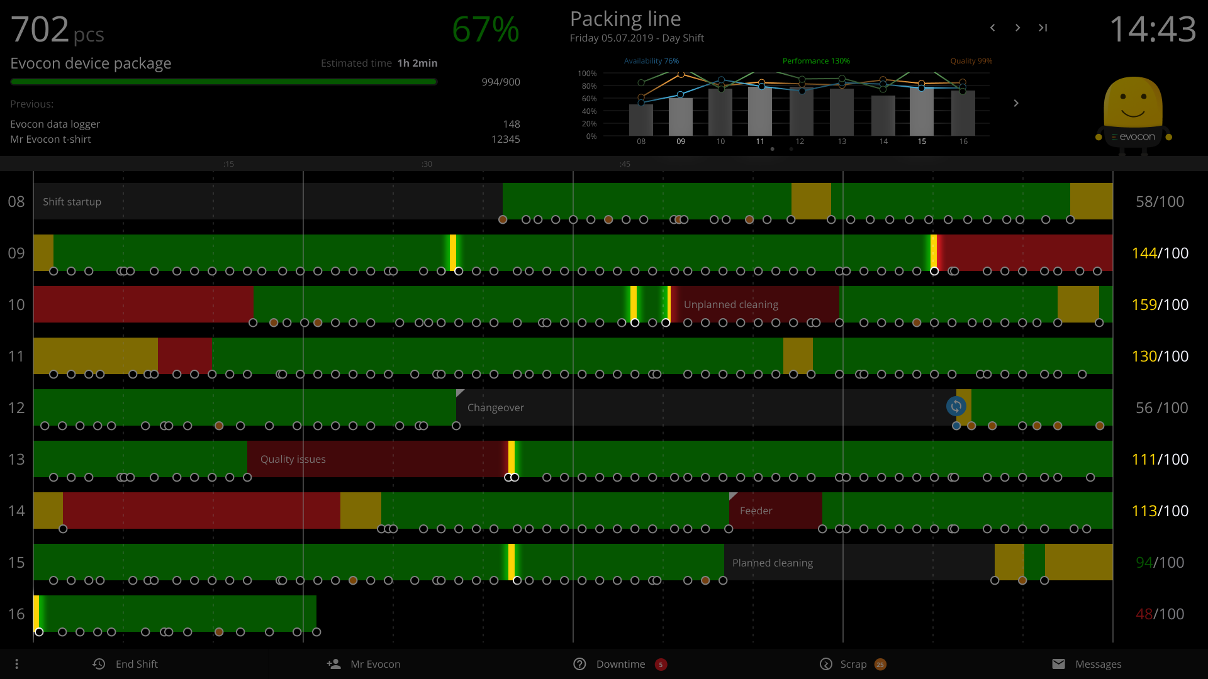Go to previous shift arrow
Viewport: 1208px width, 679px height.
coord(992,28)
